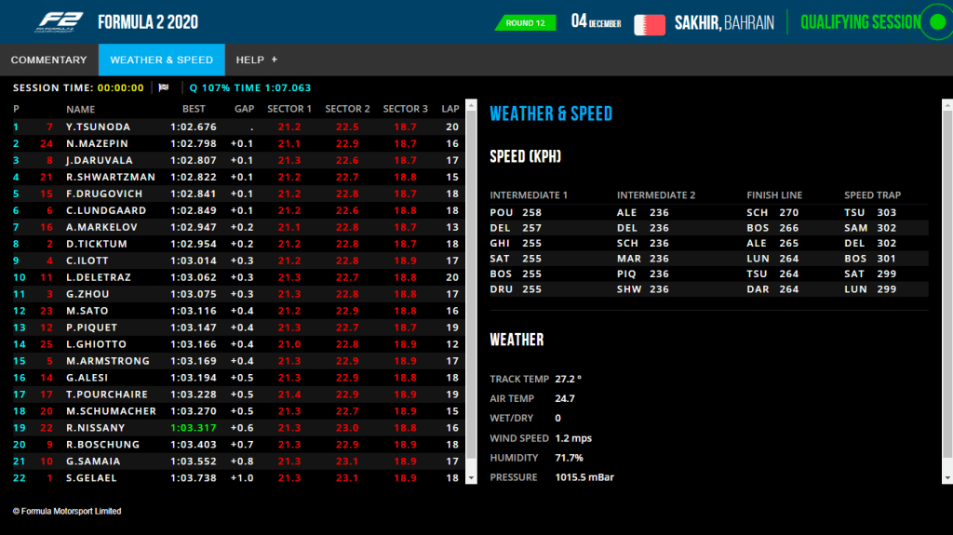Screen dimensions: 953x535
Task: Click the scroll up arrow of the weather panel
Action: (x=947, y=104)
